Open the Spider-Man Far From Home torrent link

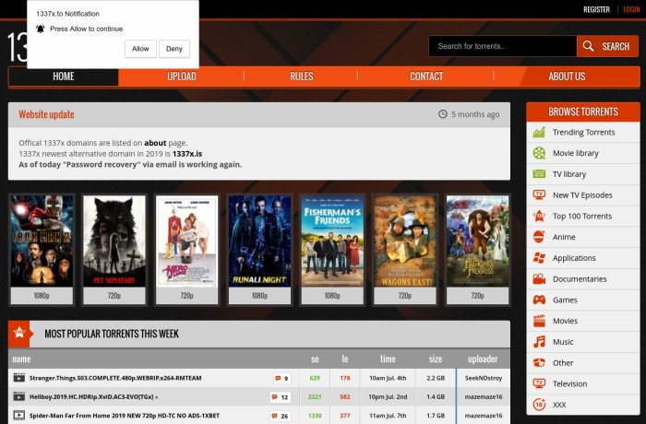tap(125, 416)
